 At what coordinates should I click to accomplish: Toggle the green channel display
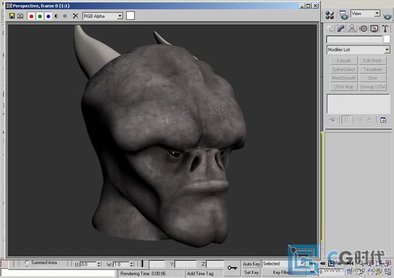(39, 16)
